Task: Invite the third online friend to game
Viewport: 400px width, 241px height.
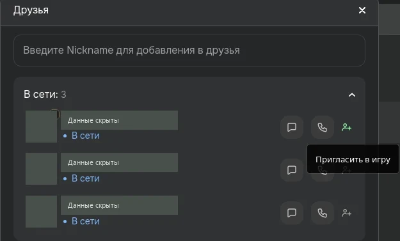Action: 346,213
